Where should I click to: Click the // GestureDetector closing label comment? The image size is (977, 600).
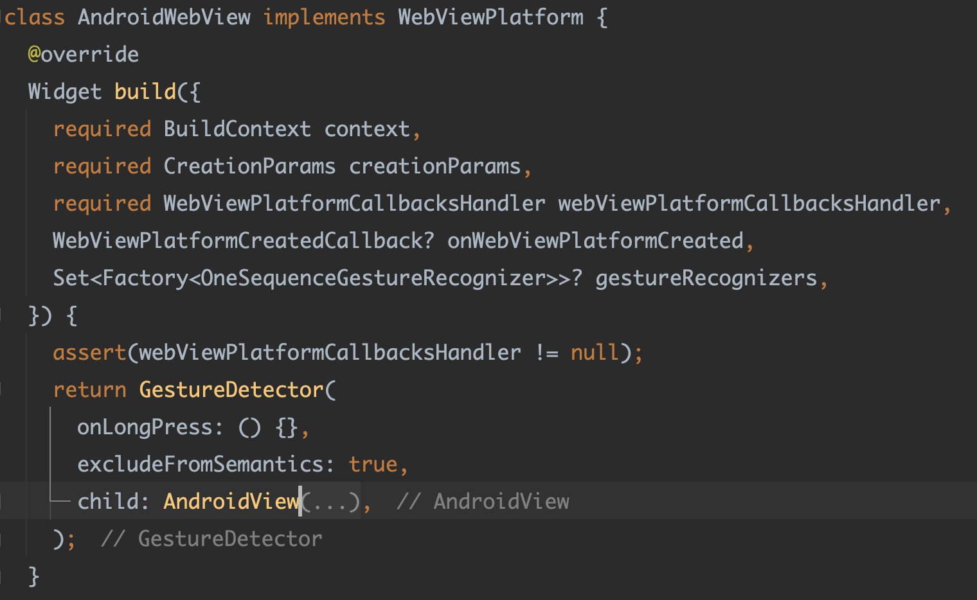pyautogui.click(x=212, y=539)
